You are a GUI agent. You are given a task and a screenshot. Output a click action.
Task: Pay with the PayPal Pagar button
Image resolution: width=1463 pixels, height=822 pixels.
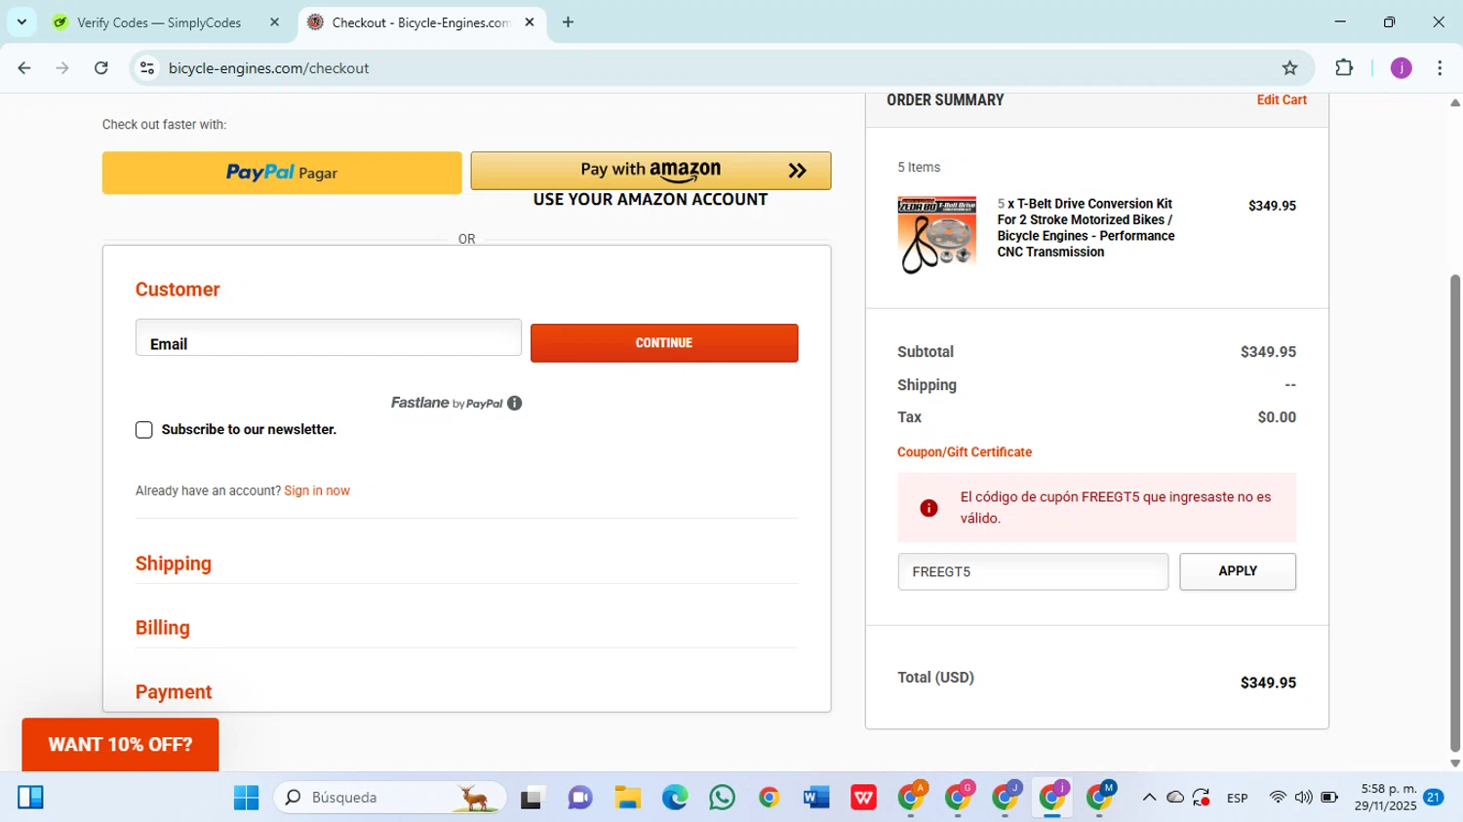(282, 173)
